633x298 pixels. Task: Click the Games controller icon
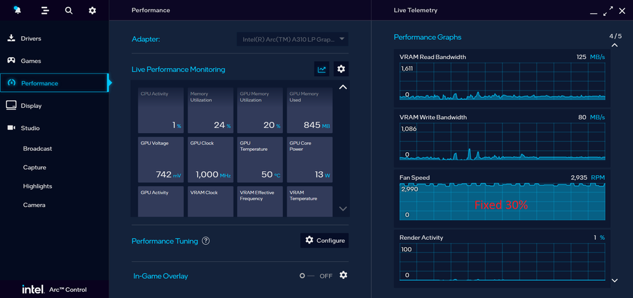(11, 61)
